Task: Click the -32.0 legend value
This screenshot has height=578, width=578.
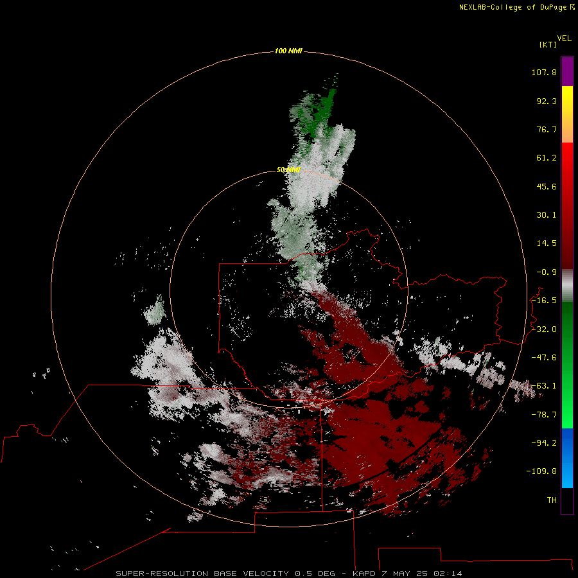Action: pos(544,329)
